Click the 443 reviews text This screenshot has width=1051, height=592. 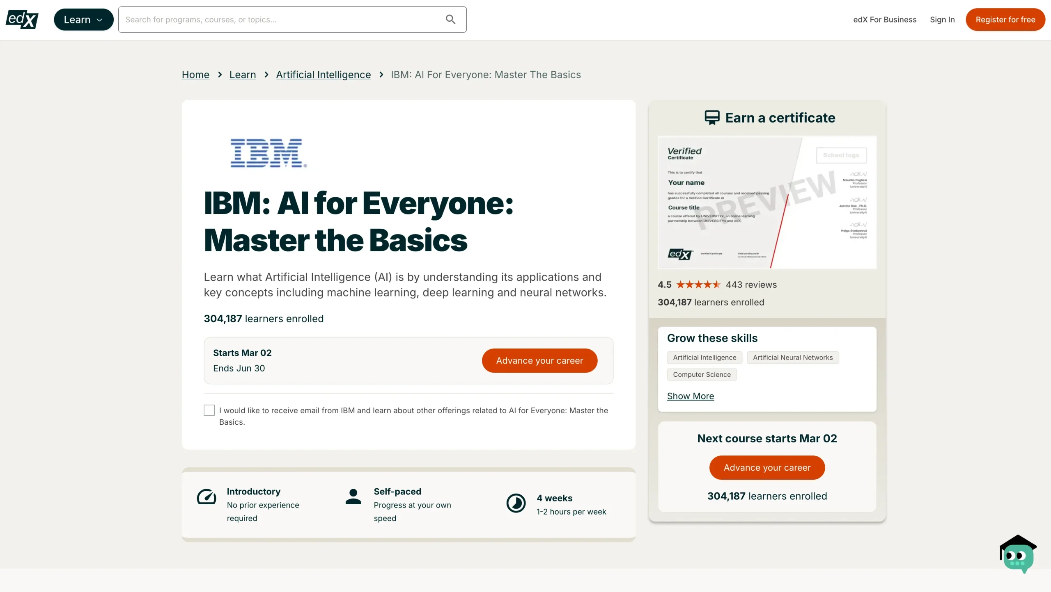(751, 285)
